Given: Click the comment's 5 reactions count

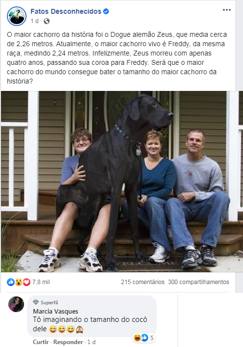Looking at the screenshot, I should point(152,338).
